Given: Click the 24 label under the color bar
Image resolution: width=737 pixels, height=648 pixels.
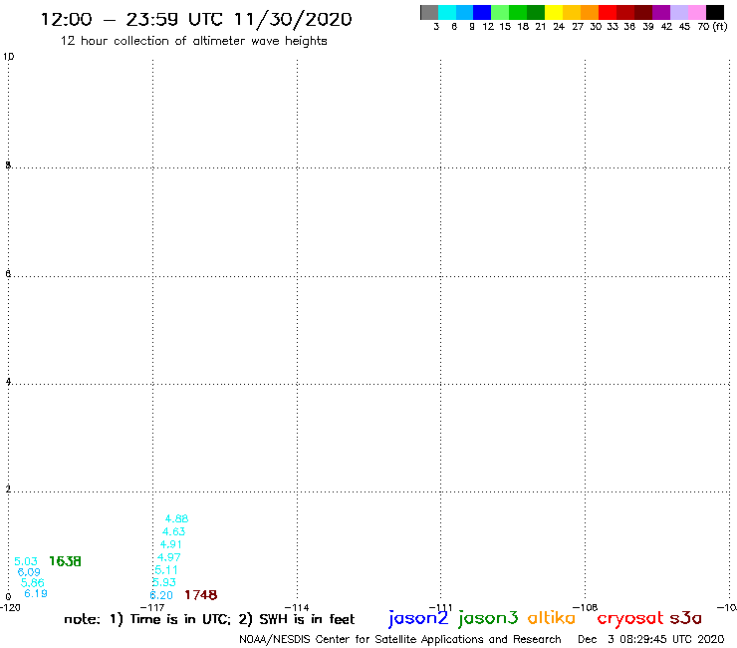Looking at the screenshot, I should point(559,27).
